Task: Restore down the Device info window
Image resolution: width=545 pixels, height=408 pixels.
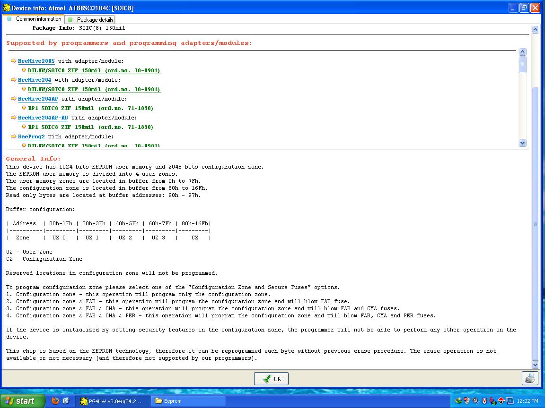Action: point(524,8)
